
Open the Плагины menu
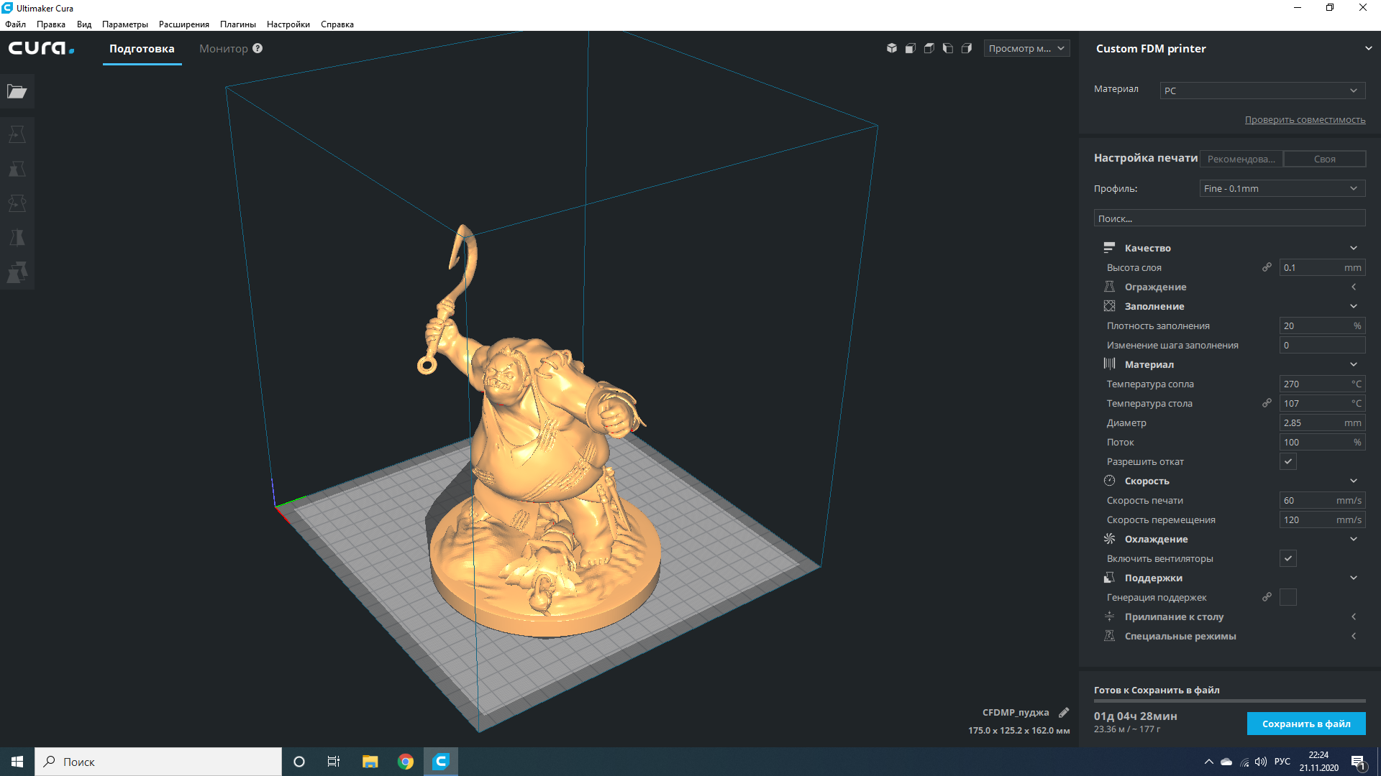[x=238, y=24]
